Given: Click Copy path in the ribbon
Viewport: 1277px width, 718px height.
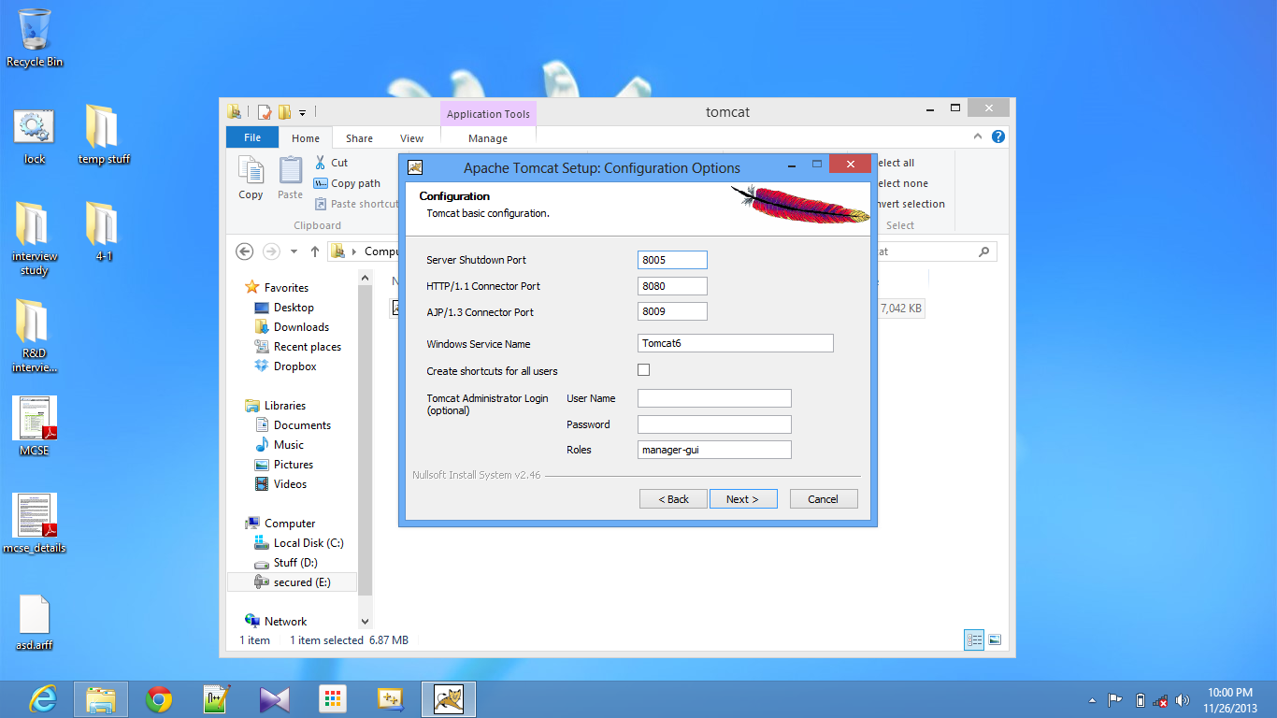Looking at the screenshot, I should point(347,183).
